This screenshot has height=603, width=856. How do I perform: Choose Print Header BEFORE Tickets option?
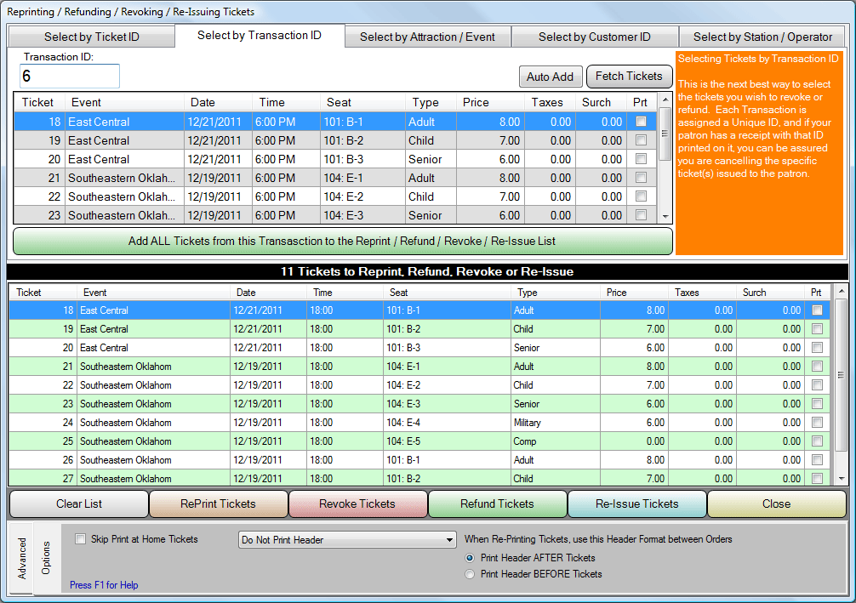[x=471, y=574]
